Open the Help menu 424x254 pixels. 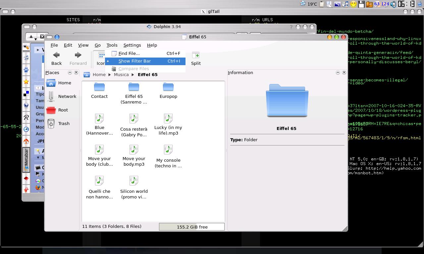click(x=152, y=45)
